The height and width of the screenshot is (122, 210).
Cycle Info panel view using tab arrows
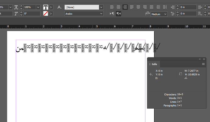[150, 64]
